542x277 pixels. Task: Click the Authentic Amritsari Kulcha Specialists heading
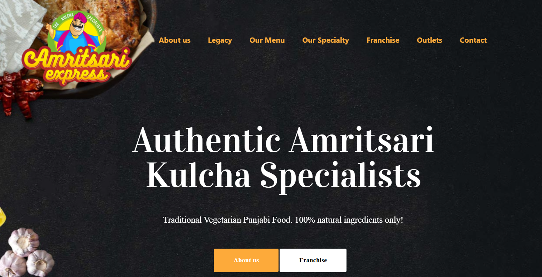click(283, 158)
